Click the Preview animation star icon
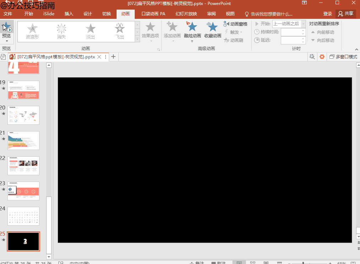The image size is (360, 264). point(7,27)
